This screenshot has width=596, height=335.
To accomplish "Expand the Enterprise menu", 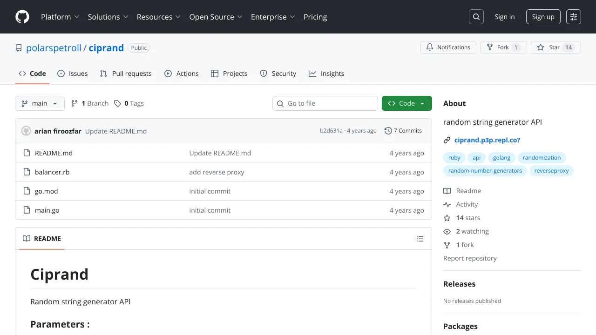I will click(x=273, y=17).
